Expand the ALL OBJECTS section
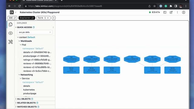Viewport: 194px width, 109px height. 16,99
